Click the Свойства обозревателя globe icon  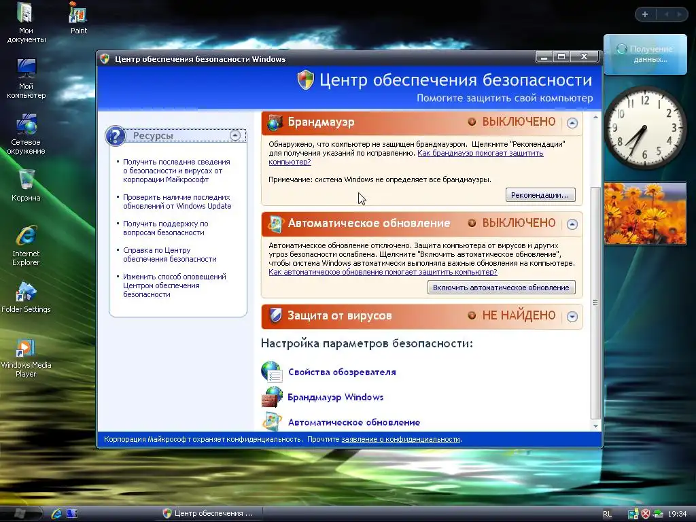[x=272, y=372]
